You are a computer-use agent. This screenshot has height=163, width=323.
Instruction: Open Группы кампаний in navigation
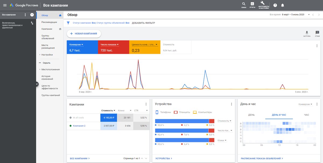pos(51,95)
